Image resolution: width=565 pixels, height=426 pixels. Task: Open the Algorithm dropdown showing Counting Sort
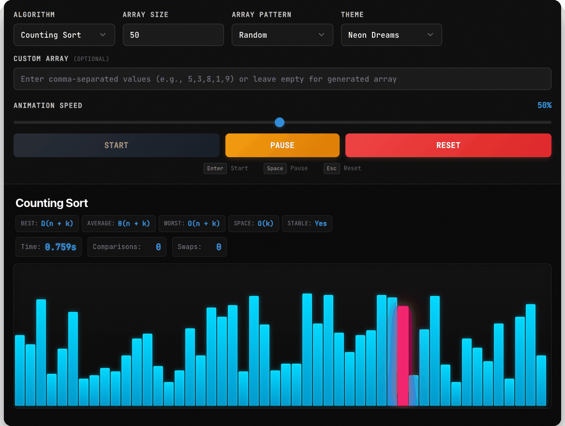[x=64, y=35]
